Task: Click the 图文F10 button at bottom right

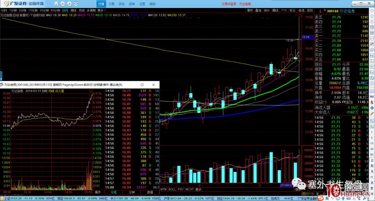Action: [x=308, y=194]
